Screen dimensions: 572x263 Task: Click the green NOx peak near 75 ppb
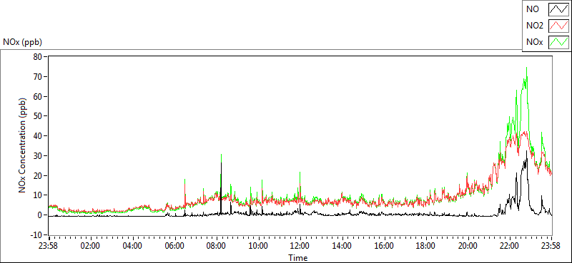coord(526,68)
